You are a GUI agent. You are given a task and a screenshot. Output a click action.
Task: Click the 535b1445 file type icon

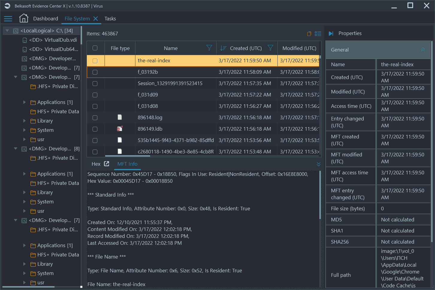tap(120, 140)
